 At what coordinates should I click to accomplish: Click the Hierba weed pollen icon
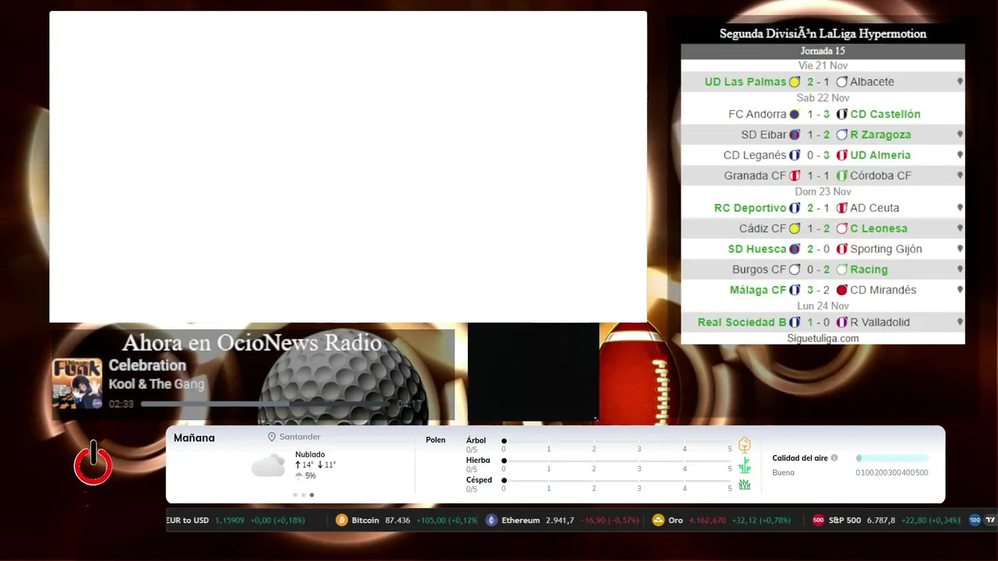745,465
